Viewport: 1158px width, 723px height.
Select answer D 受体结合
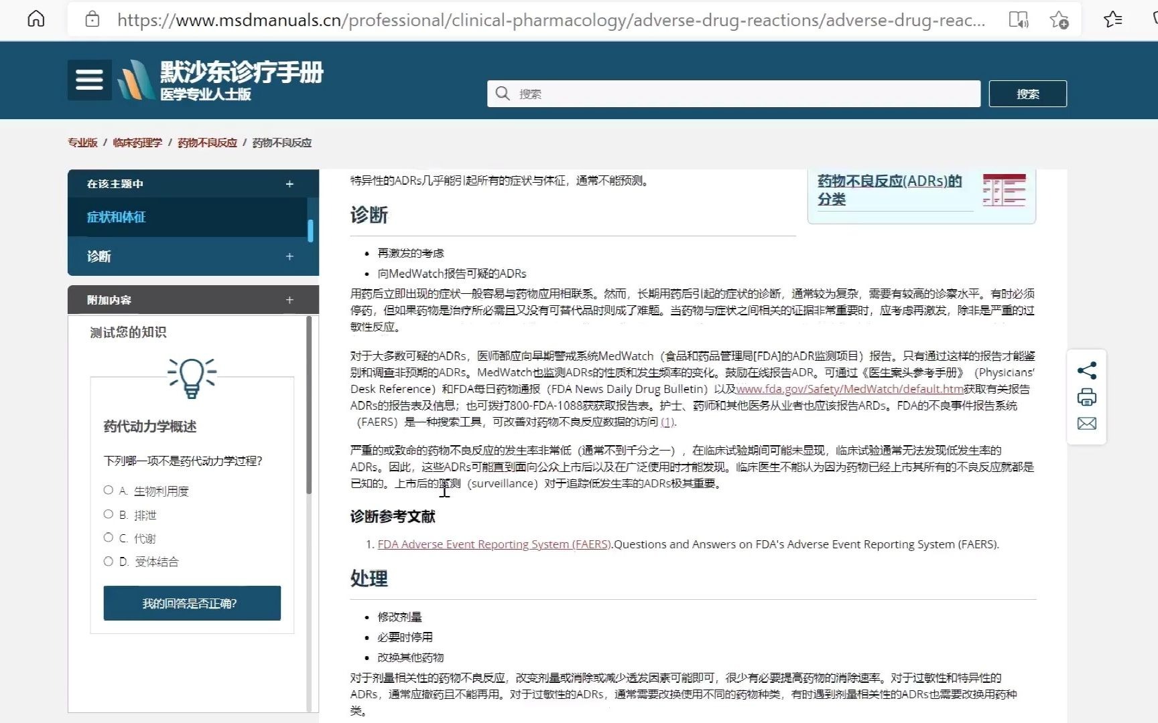click(x=108, y=561)
